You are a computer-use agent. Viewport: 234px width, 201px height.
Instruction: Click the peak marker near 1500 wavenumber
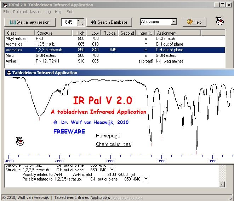coord(162,137)
